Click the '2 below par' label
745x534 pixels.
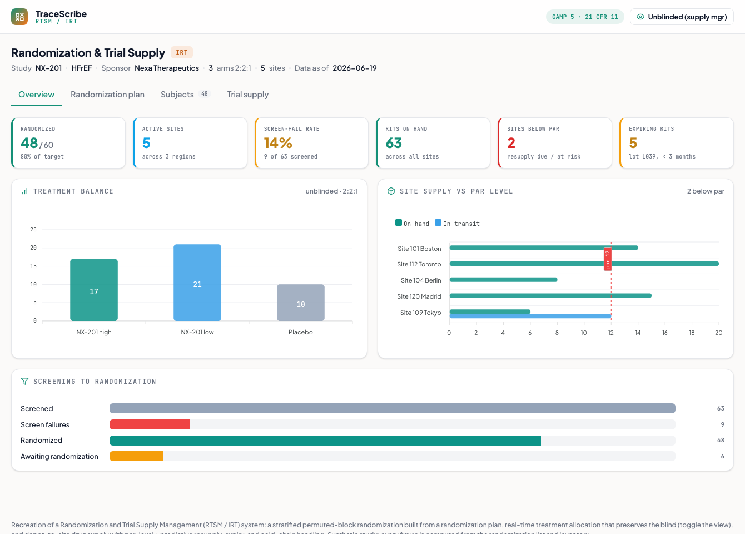706,191
